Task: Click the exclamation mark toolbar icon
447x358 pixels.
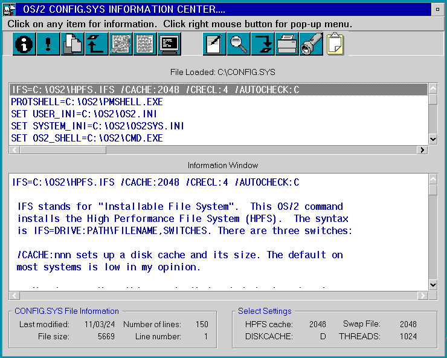Action: pos(48,44)
